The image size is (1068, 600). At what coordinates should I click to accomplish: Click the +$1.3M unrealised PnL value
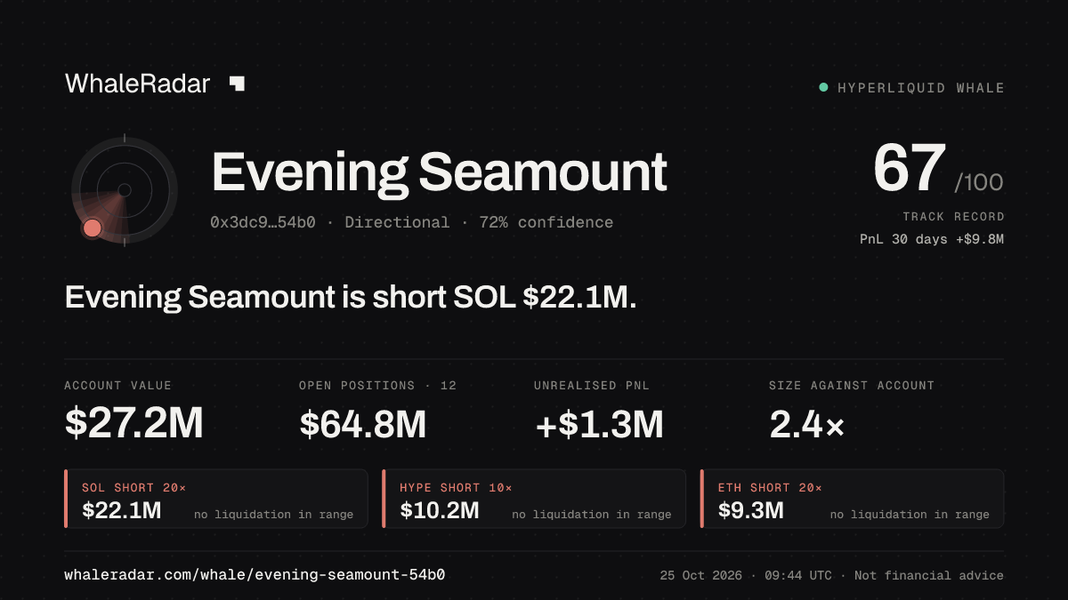coord(599,424)
